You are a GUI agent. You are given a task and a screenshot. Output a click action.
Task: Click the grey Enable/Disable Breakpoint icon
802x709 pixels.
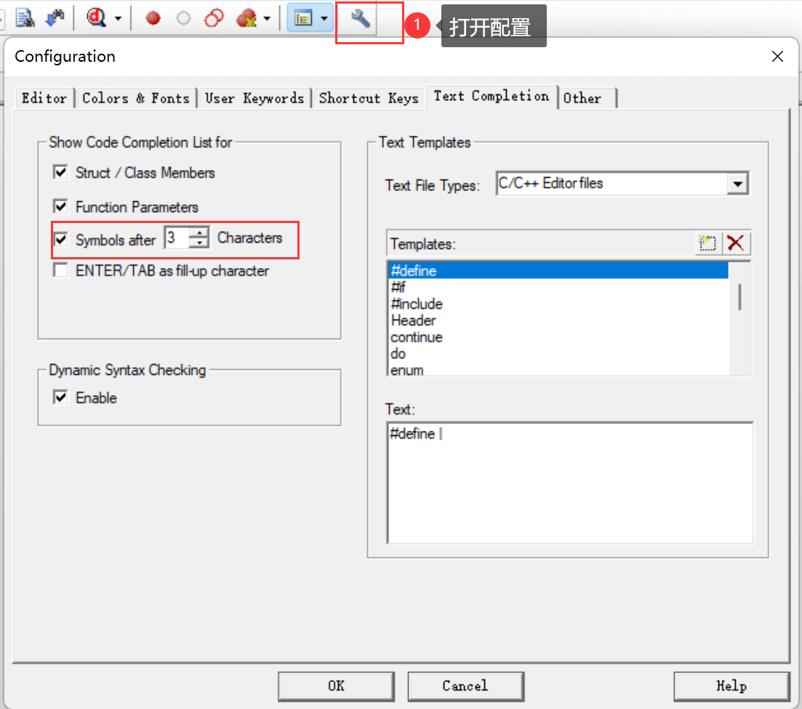coord(183,20)
